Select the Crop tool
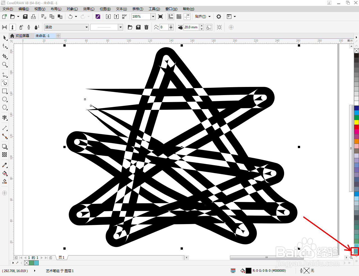The image size is (359, 276). tap(4, 56)
